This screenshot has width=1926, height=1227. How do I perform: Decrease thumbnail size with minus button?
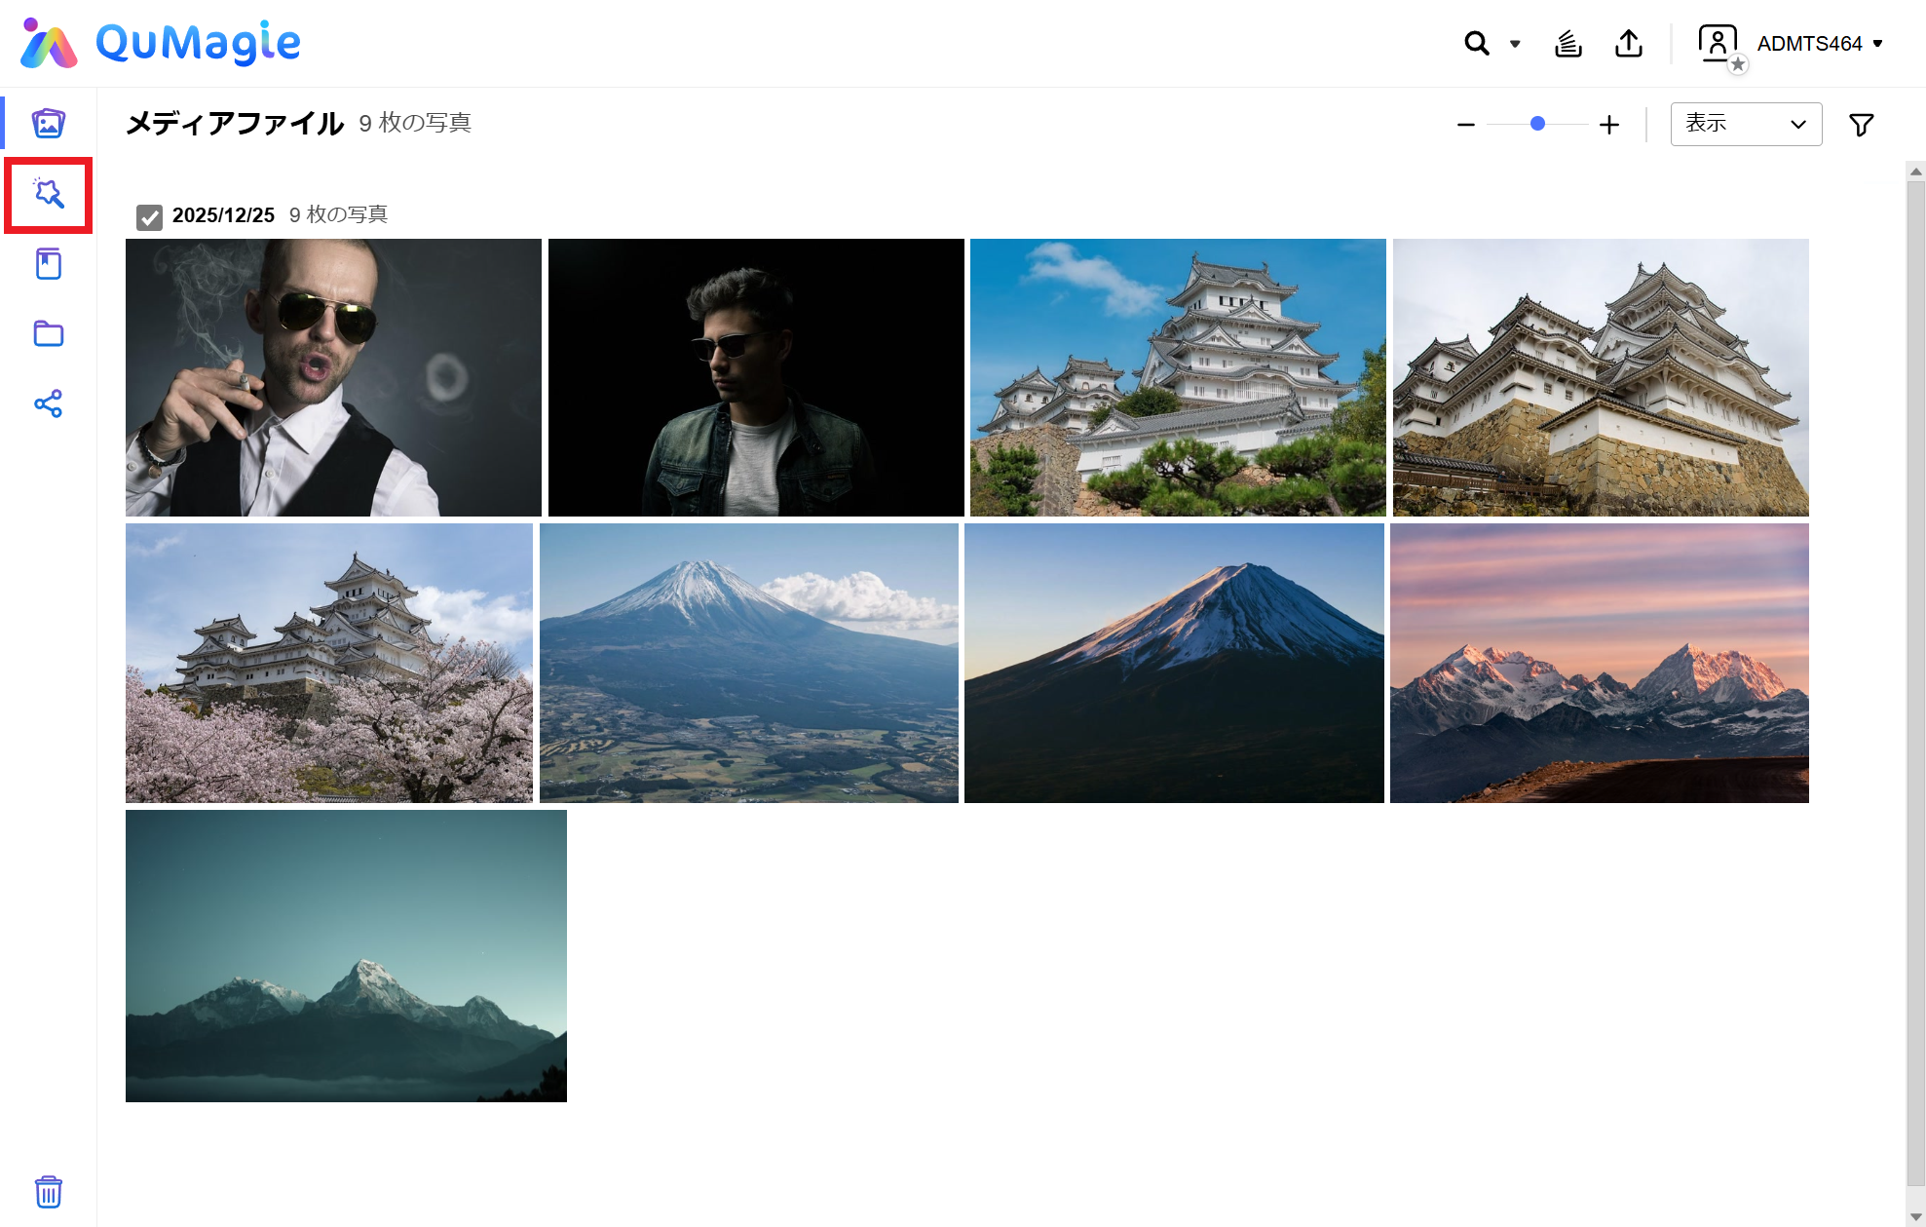[x=1466, y=125]
